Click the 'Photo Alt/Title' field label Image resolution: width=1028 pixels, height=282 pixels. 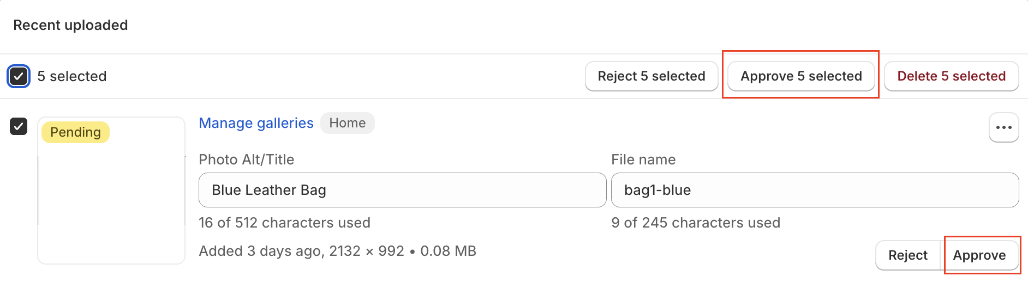246,160
